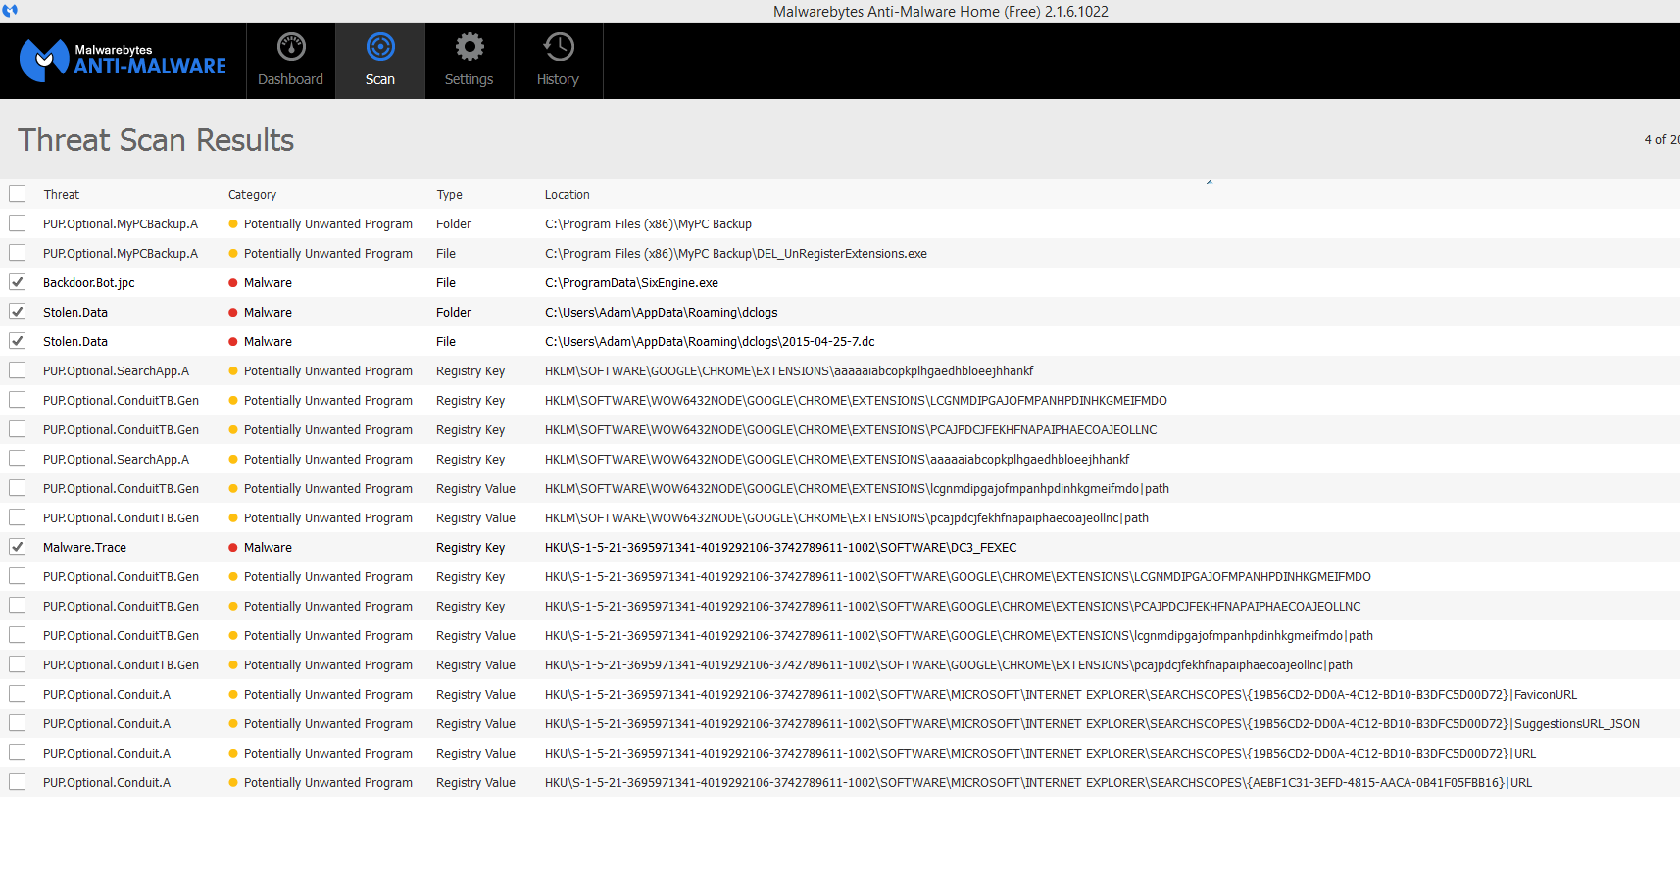The image size is (1680, 881).
Task: Click the HKU path ending in SuggestionsURL_JSON
Action: point(1093,724)
